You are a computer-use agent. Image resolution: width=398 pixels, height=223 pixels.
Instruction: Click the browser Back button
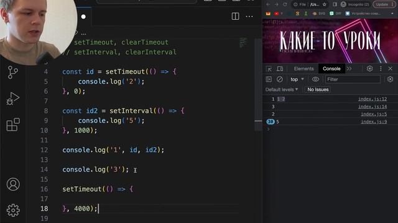coord(268,4)
